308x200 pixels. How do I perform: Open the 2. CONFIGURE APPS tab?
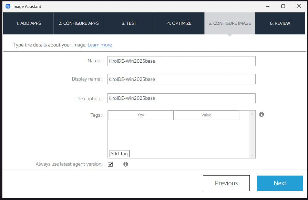pos(79,23)
